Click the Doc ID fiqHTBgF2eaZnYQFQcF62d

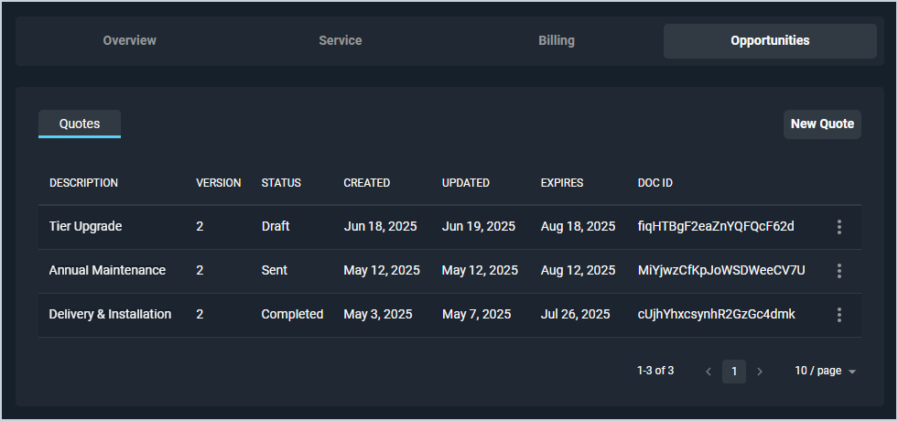[x=716, y=227]
